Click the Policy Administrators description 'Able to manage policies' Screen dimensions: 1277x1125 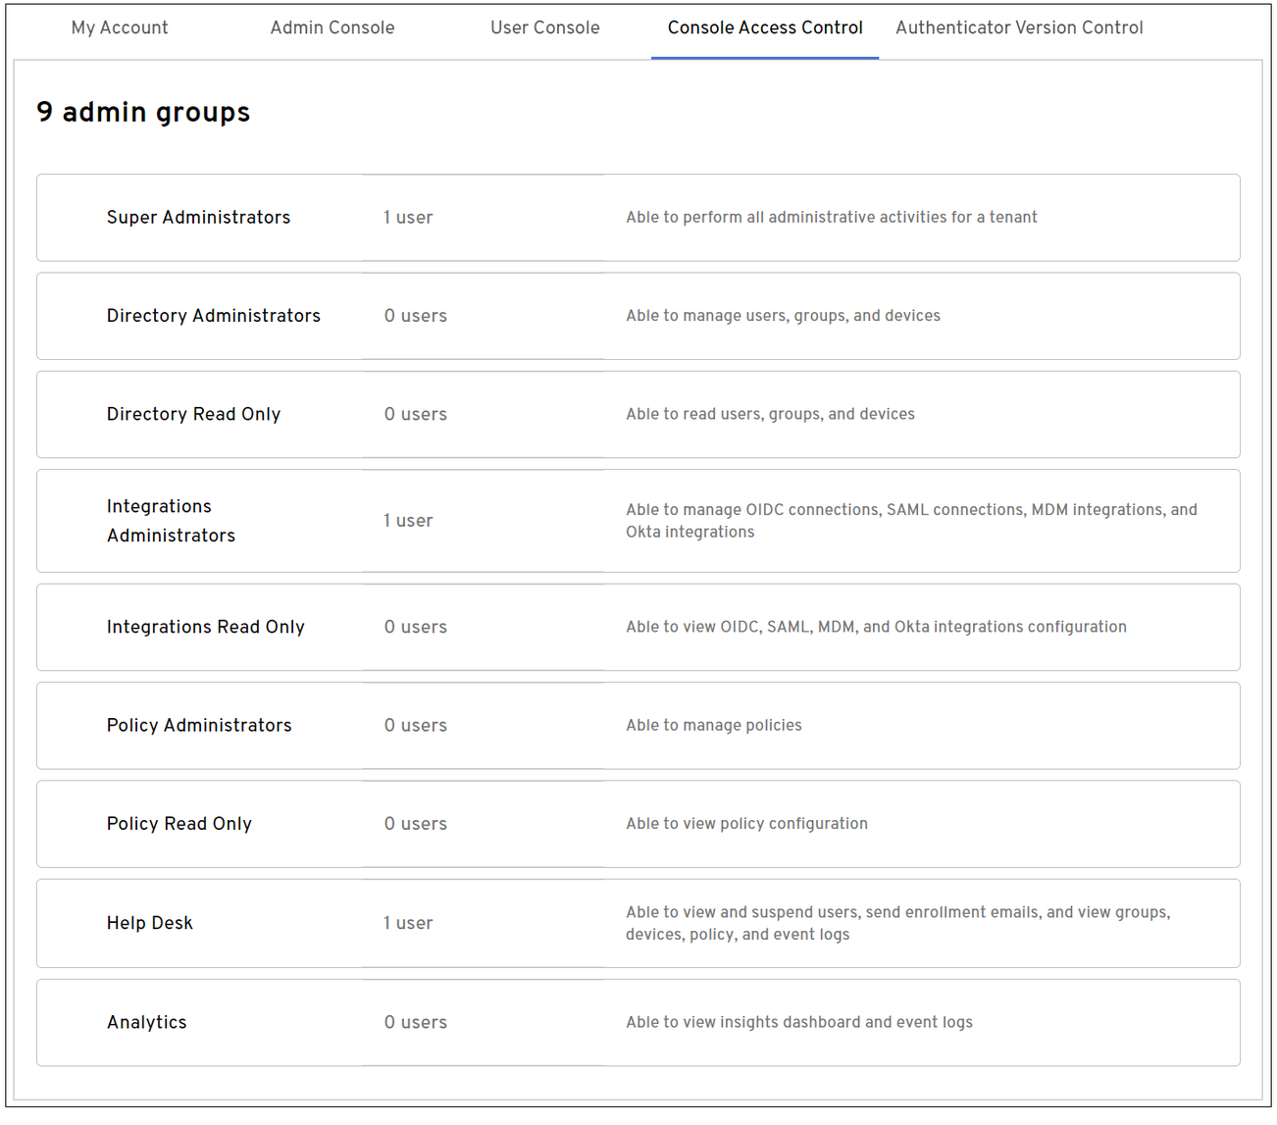[x=714, y=726]
